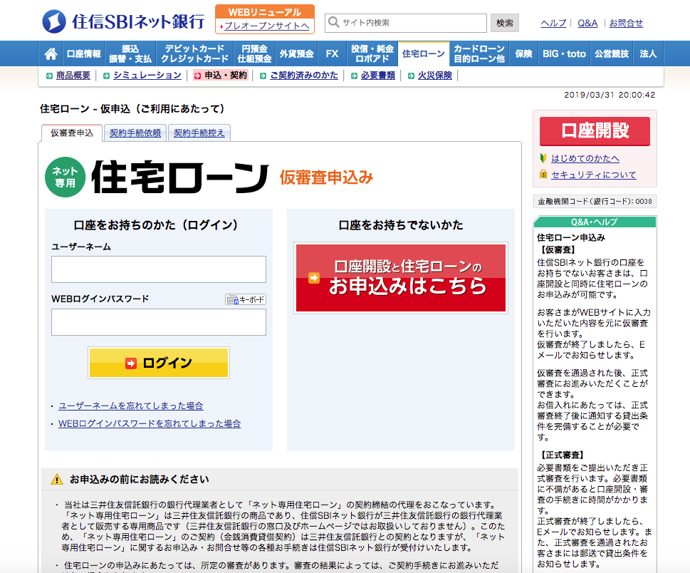Image resolution: width=690 pixels, height=573 pixels.
Task: Switch to the 契約手続控え tab
Action: click(199, 133)
